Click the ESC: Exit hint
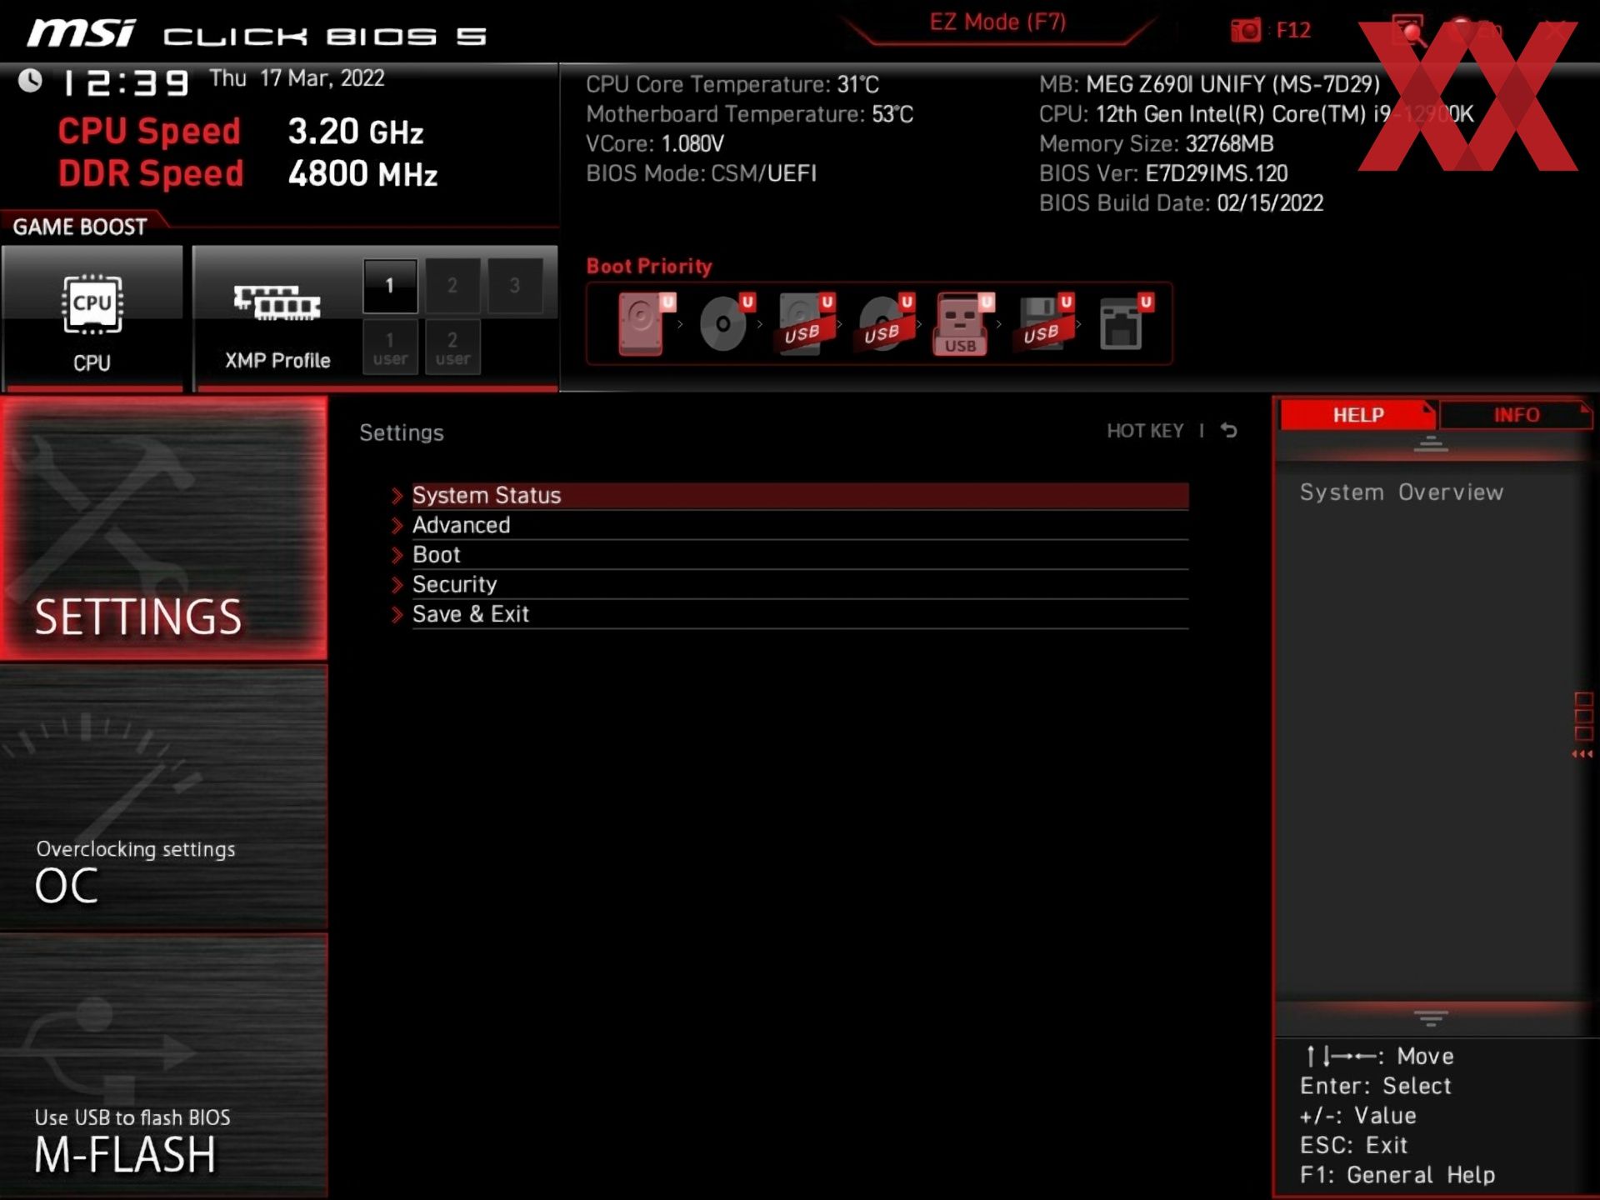The image size is (1600, 1200). 1353,1145
